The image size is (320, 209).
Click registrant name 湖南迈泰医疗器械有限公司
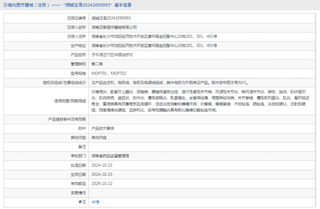[114, 27]
